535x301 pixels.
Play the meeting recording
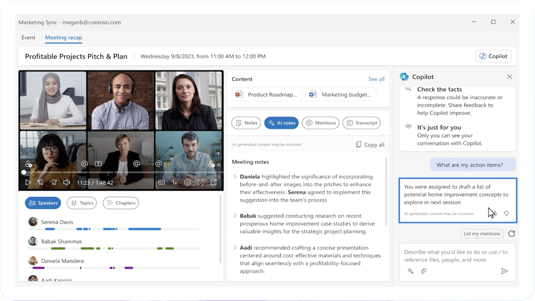[28, 182]
